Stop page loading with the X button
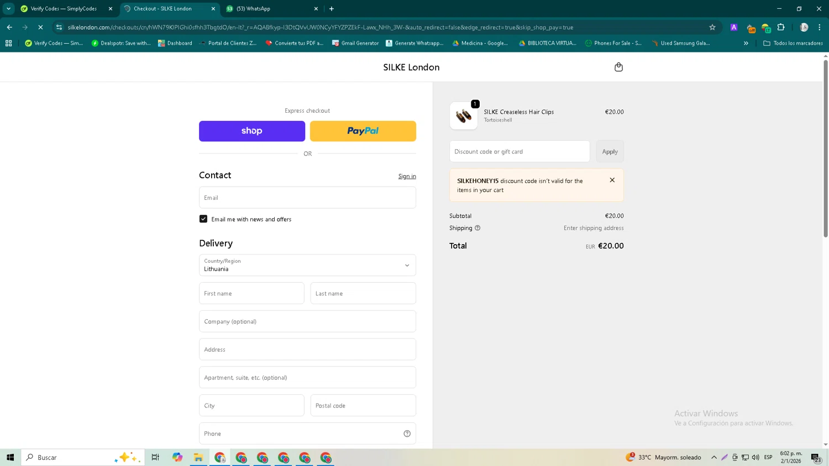 point(40,27)
